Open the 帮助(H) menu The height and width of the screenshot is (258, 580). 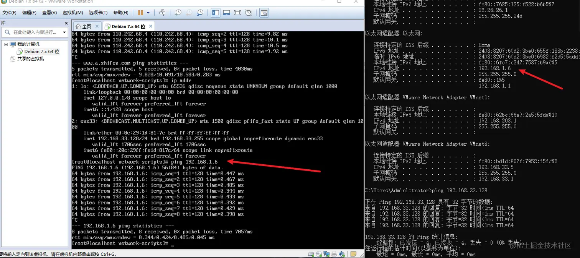[121, 13]
